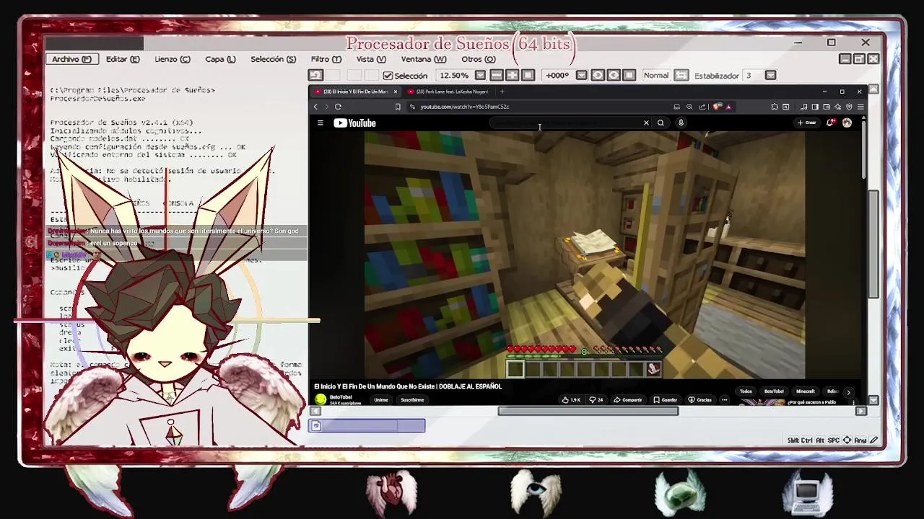Show next filter chips arrow

pos(849,392)
